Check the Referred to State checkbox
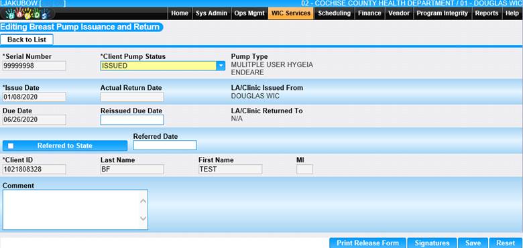Image resolution: width=523 pixels, height=248 pixels. tap(11, 145)
